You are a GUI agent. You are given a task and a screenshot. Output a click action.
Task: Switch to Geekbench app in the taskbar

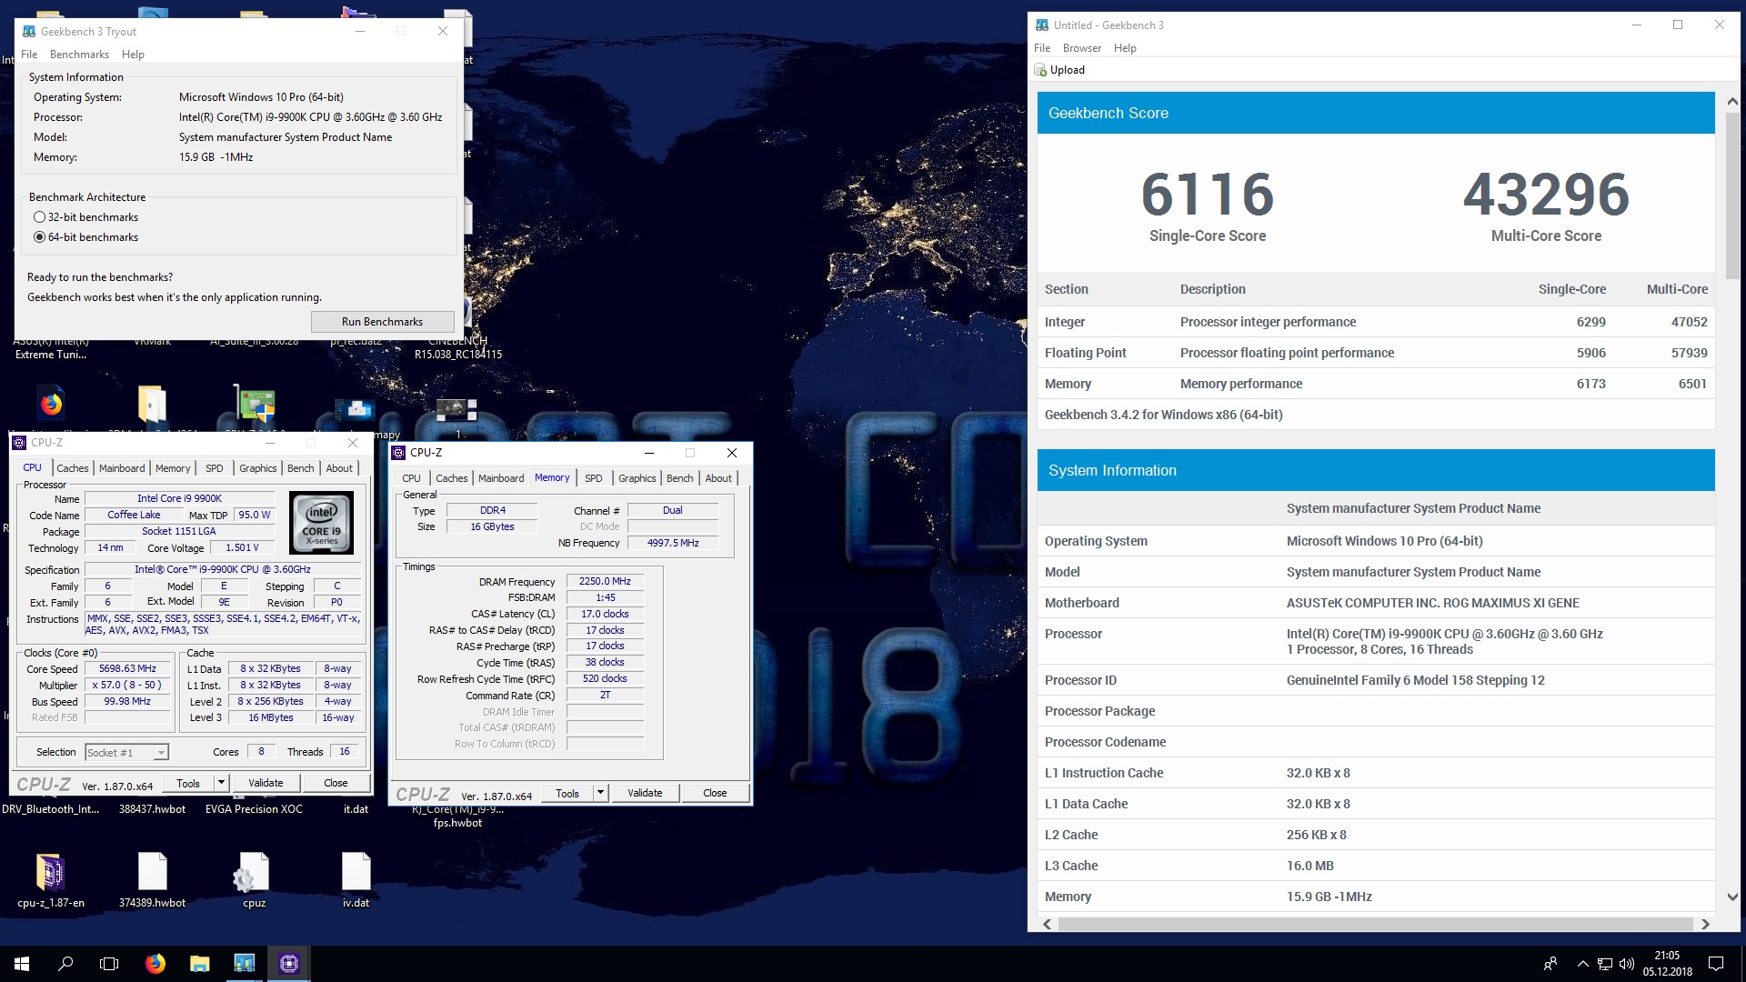[244, 964]
